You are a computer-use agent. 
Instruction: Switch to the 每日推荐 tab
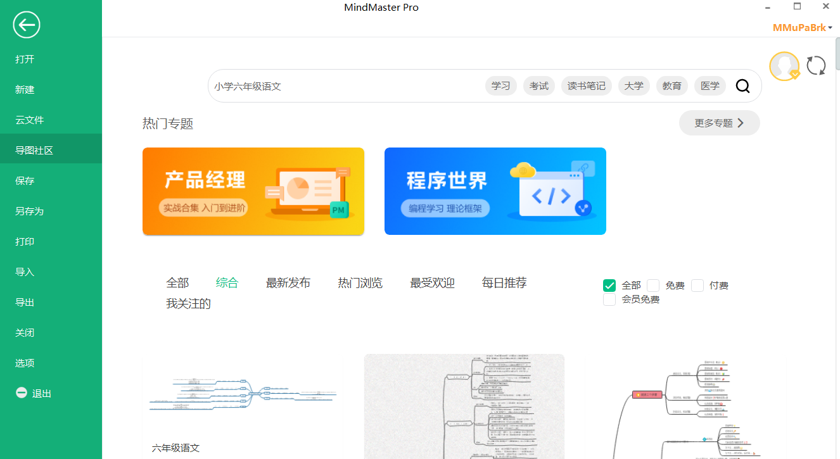[x=504, y=283]
